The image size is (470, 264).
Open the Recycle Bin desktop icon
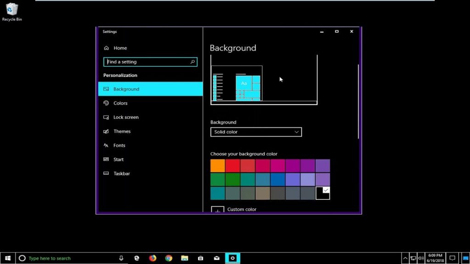pyautogui.click(x=12, y=12)
